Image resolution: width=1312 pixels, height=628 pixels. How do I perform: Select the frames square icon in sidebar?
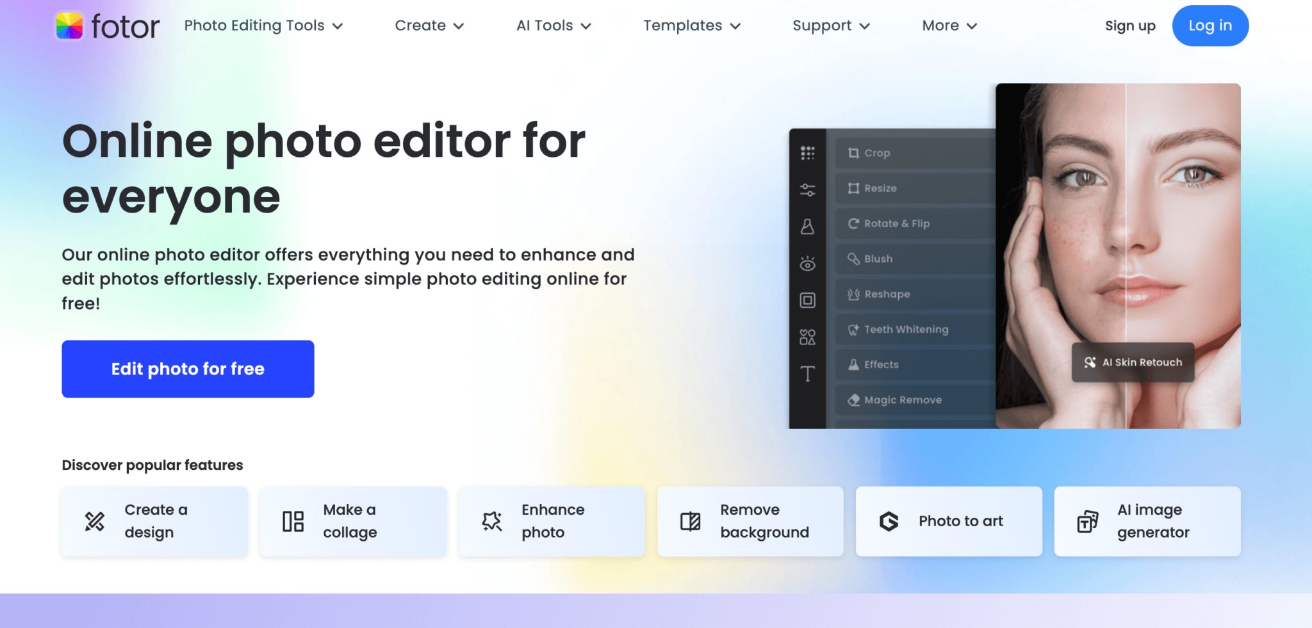[807, 300]
